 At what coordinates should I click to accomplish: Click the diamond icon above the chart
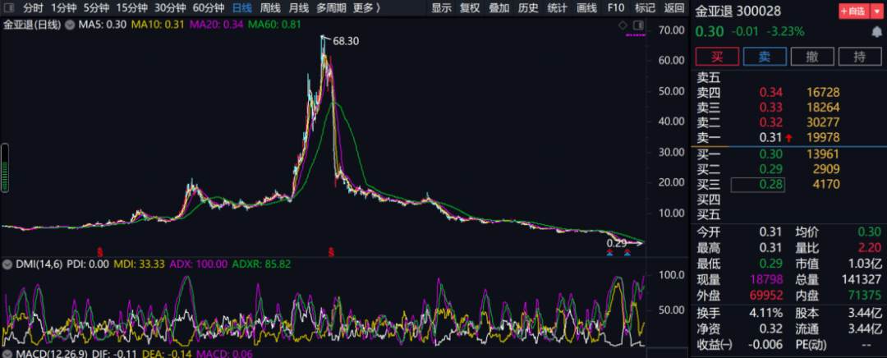pyautogui.click(x=623, y=25)
